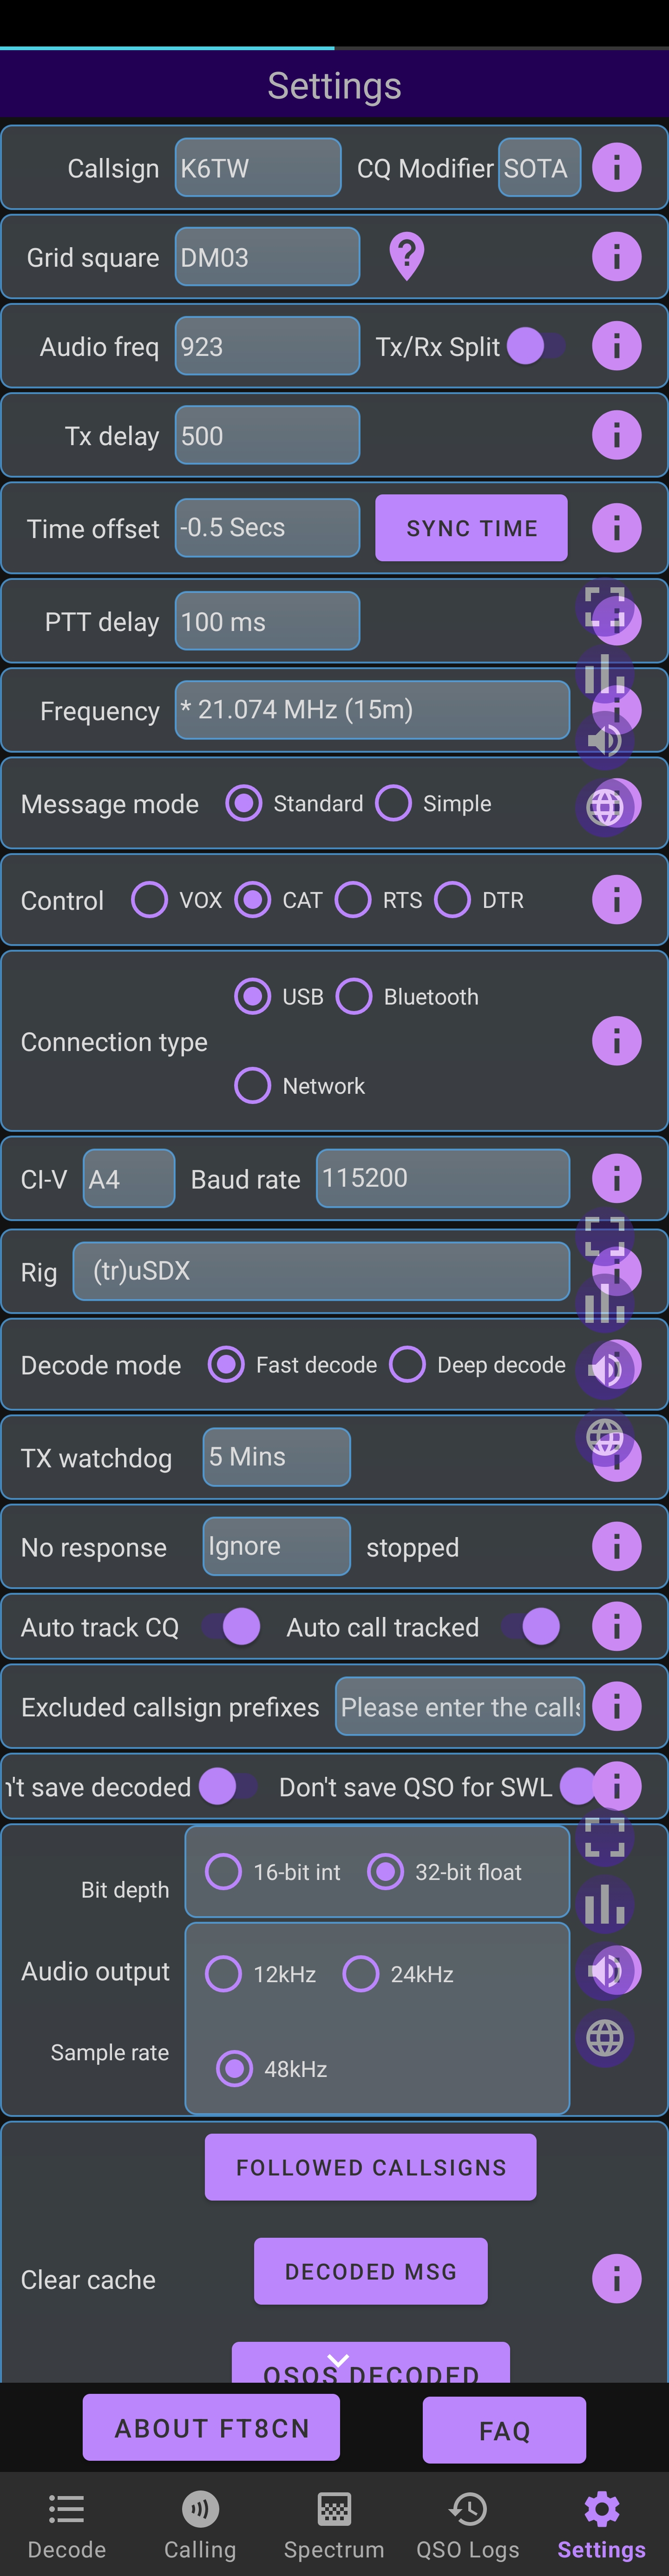Tap the info icon next to Time offset

(616, 527)
